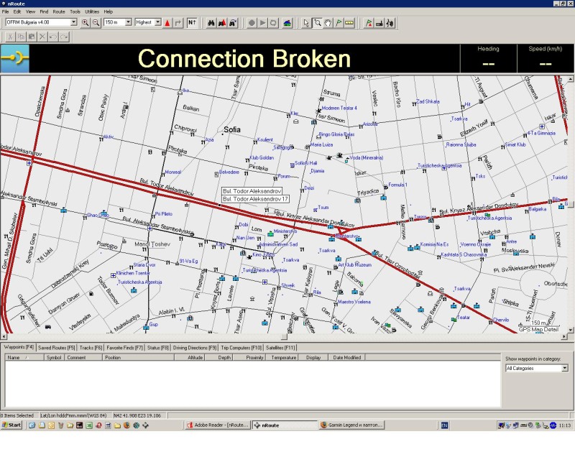Click the Zoom Out magnifier icon
Viewport: 575px width, 457px height.
[x=96, y=23]
